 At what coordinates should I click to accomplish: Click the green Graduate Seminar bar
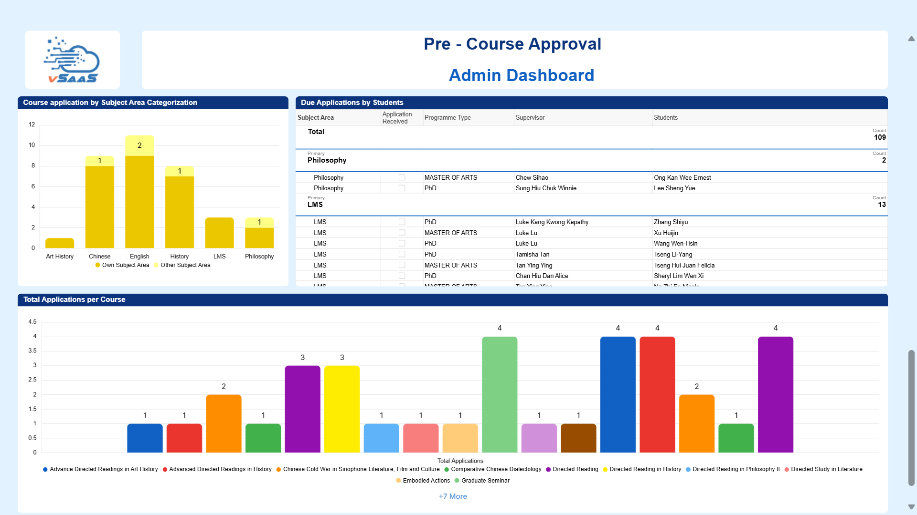[500, 395]
